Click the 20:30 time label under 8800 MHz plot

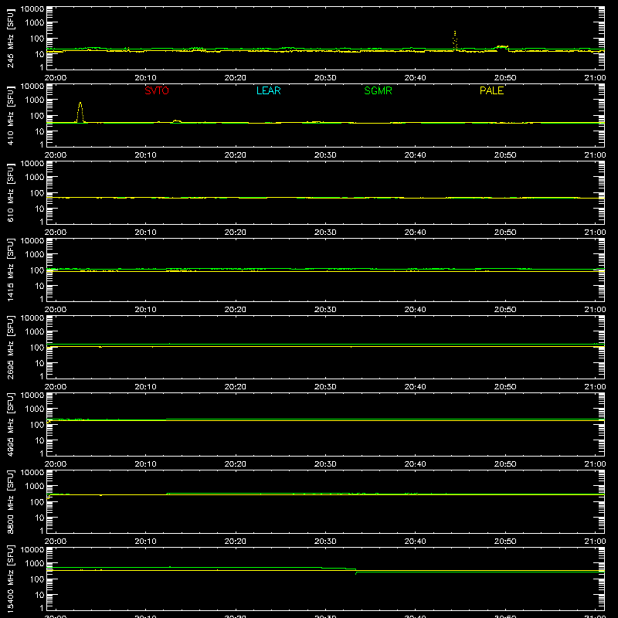pos(325,542)
